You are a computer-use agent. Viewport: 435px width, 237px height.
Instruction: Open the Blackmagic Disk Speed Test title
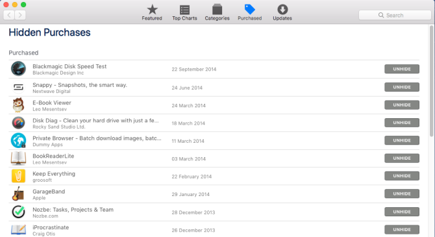(x=69, y=66)
